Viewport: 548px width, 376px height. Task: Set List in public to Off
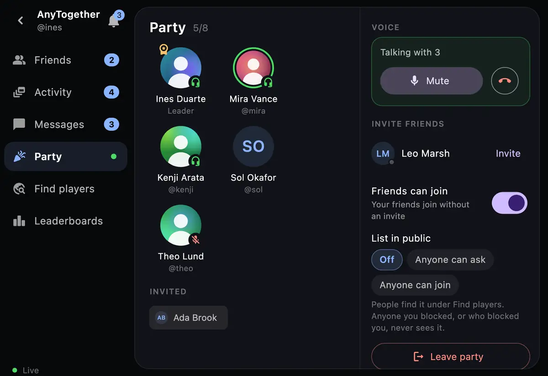pyautogui.click(x=387, y=260)
